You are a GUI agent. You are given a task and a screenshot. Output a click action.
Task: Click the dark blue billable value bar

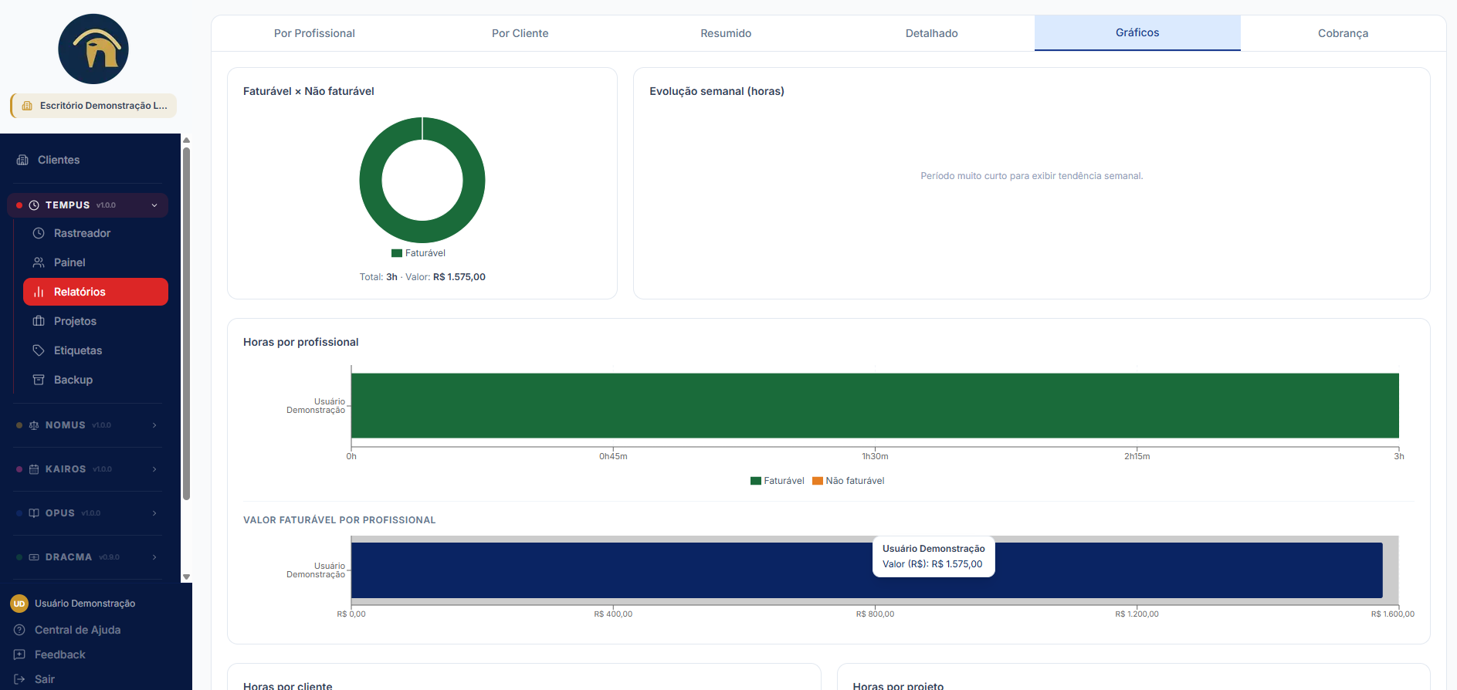(x=866, y=570)
